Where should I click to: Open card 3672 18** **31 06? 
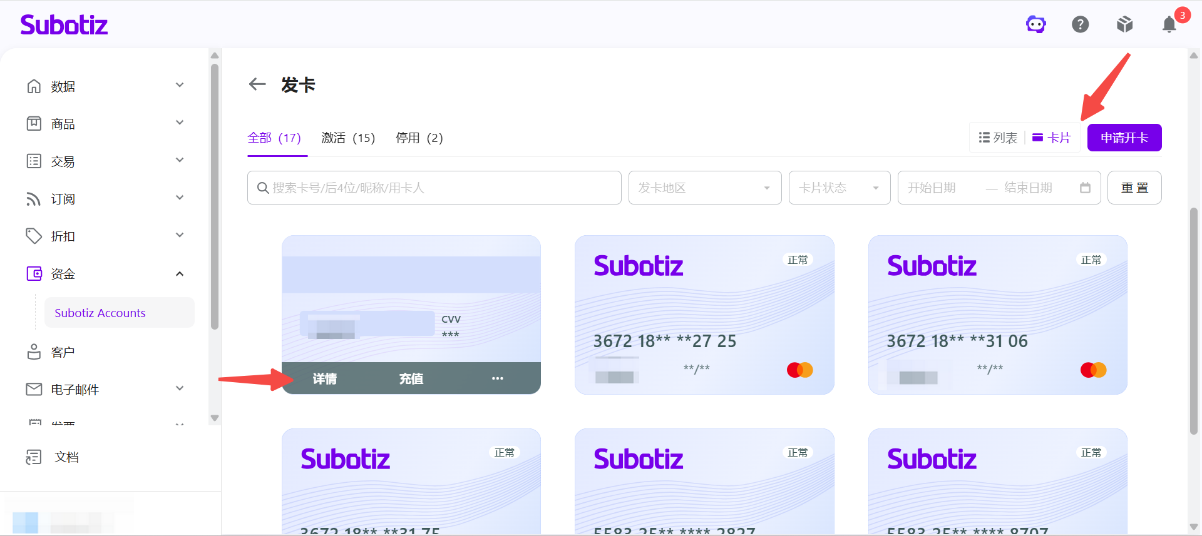click(998, 315)
